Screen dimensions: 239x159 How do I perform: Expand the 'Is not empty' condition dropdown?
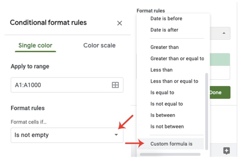coord(67,135)
